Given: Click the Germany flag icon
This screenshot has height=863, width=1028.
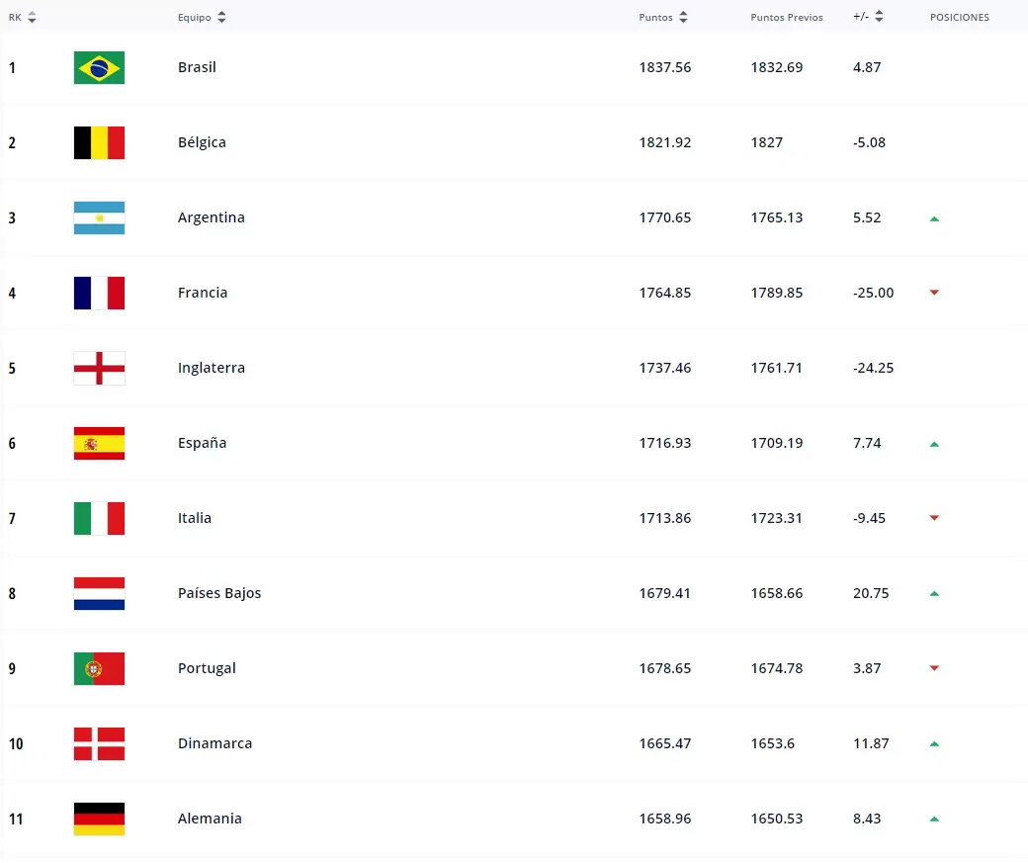Looking at the screenshot, I should tap(99, 819).
